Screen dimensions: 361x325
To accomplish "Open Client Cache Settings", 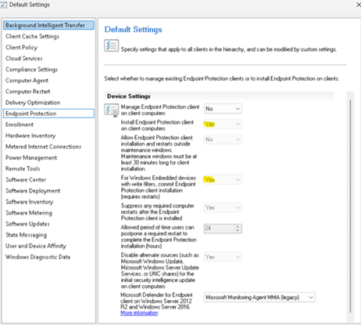I will point(32,36).
